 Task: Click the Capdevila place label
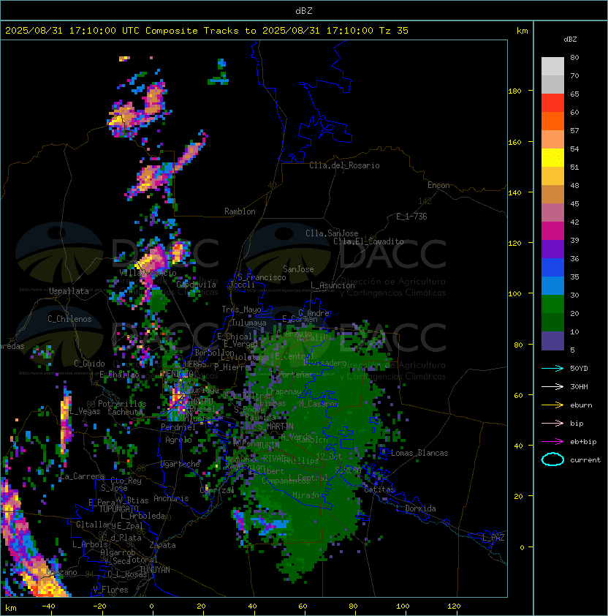[x=196, y=285]
